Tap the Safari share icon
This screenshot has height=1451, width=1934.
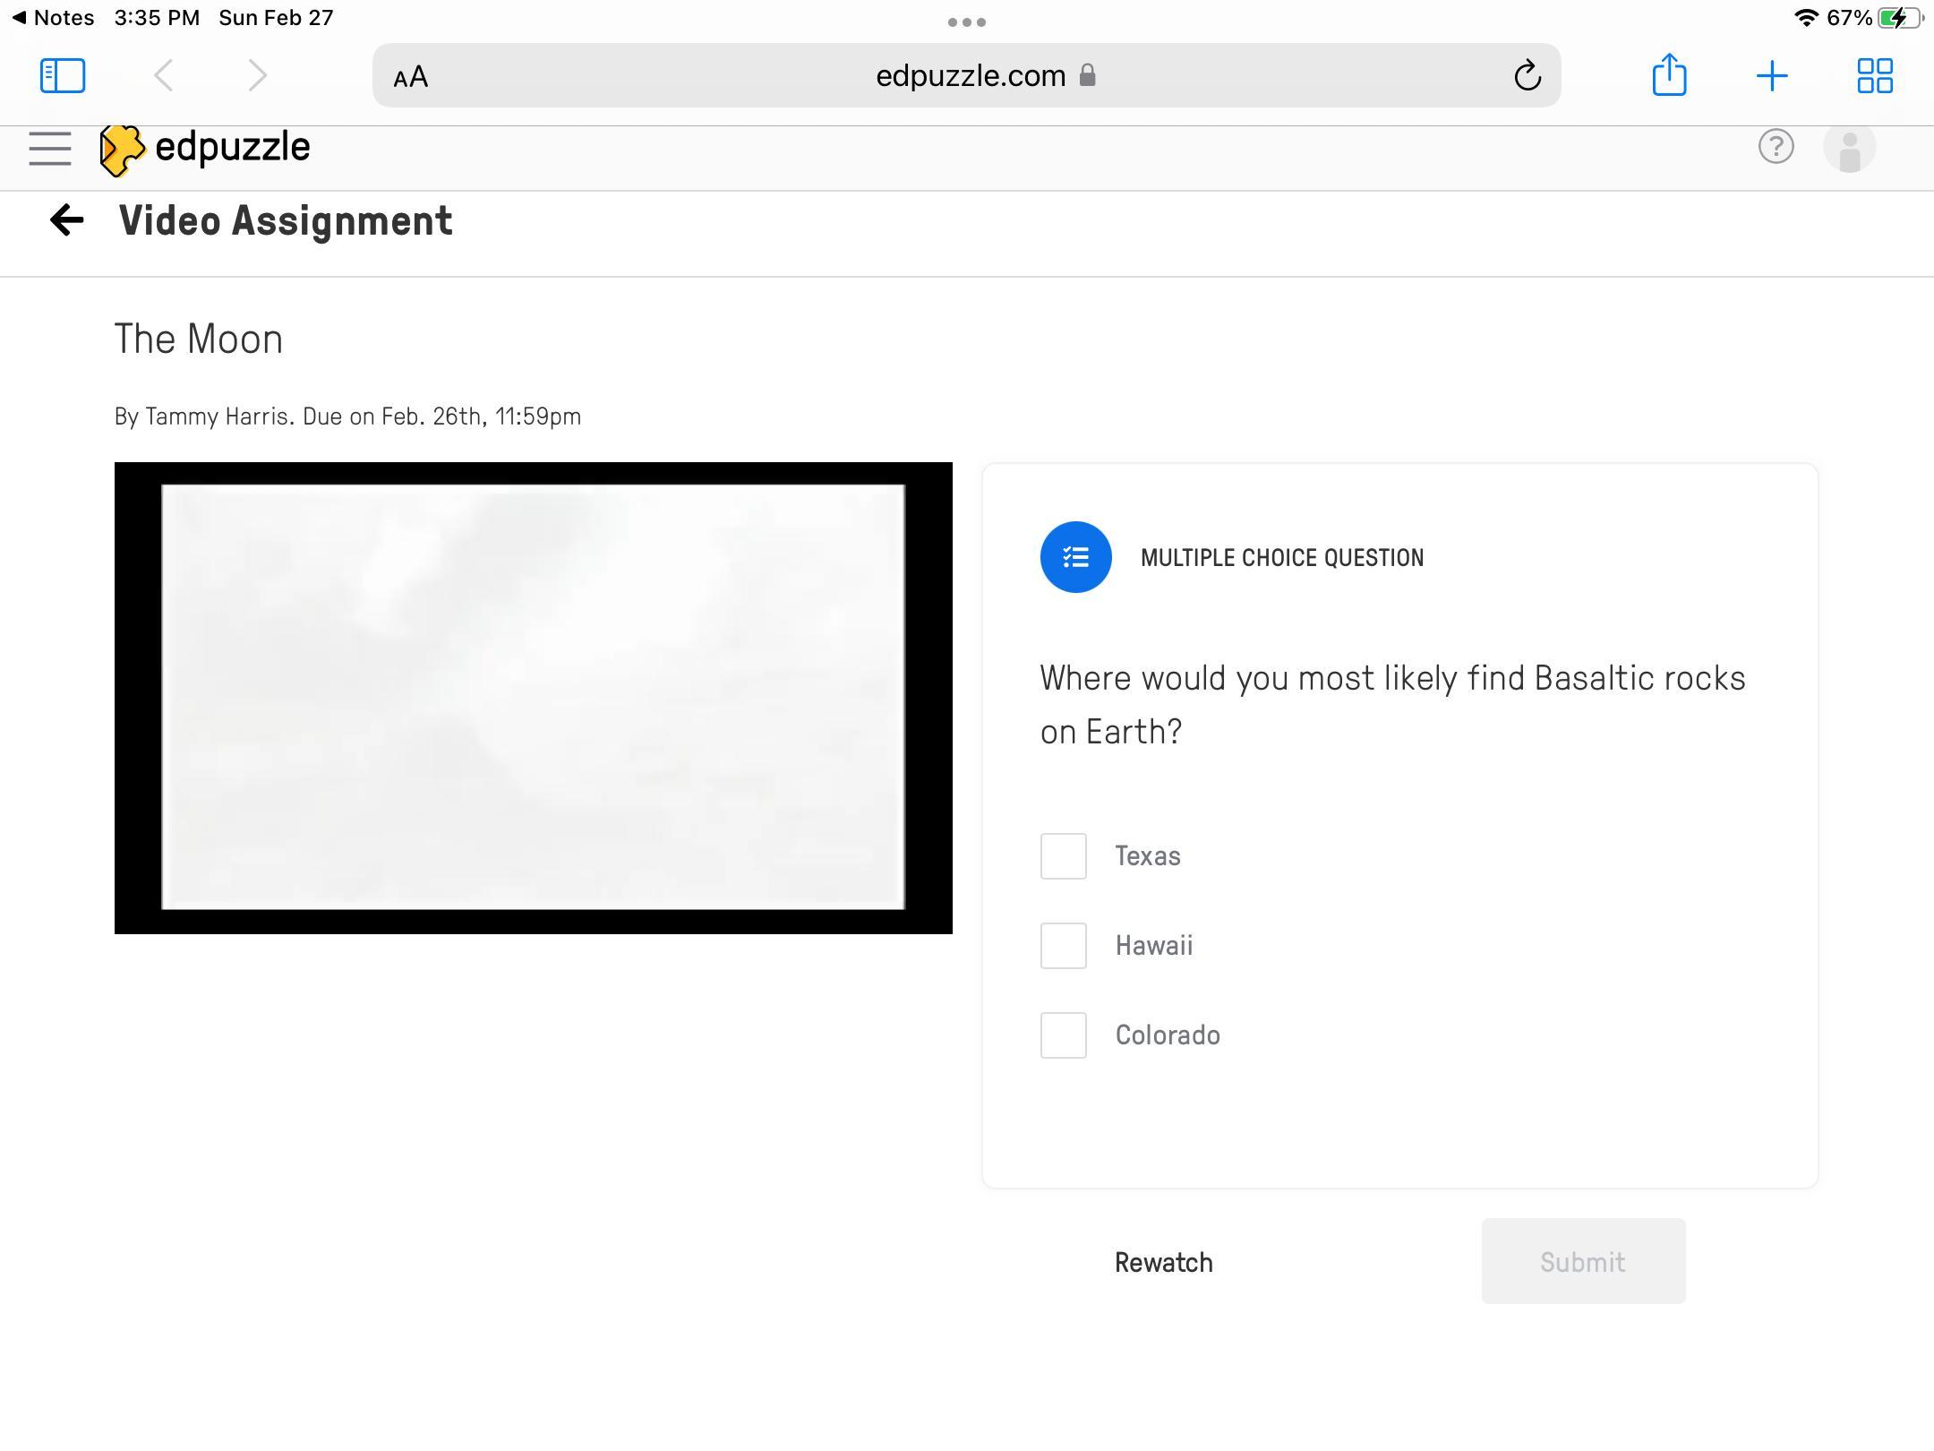point(1669,75)
